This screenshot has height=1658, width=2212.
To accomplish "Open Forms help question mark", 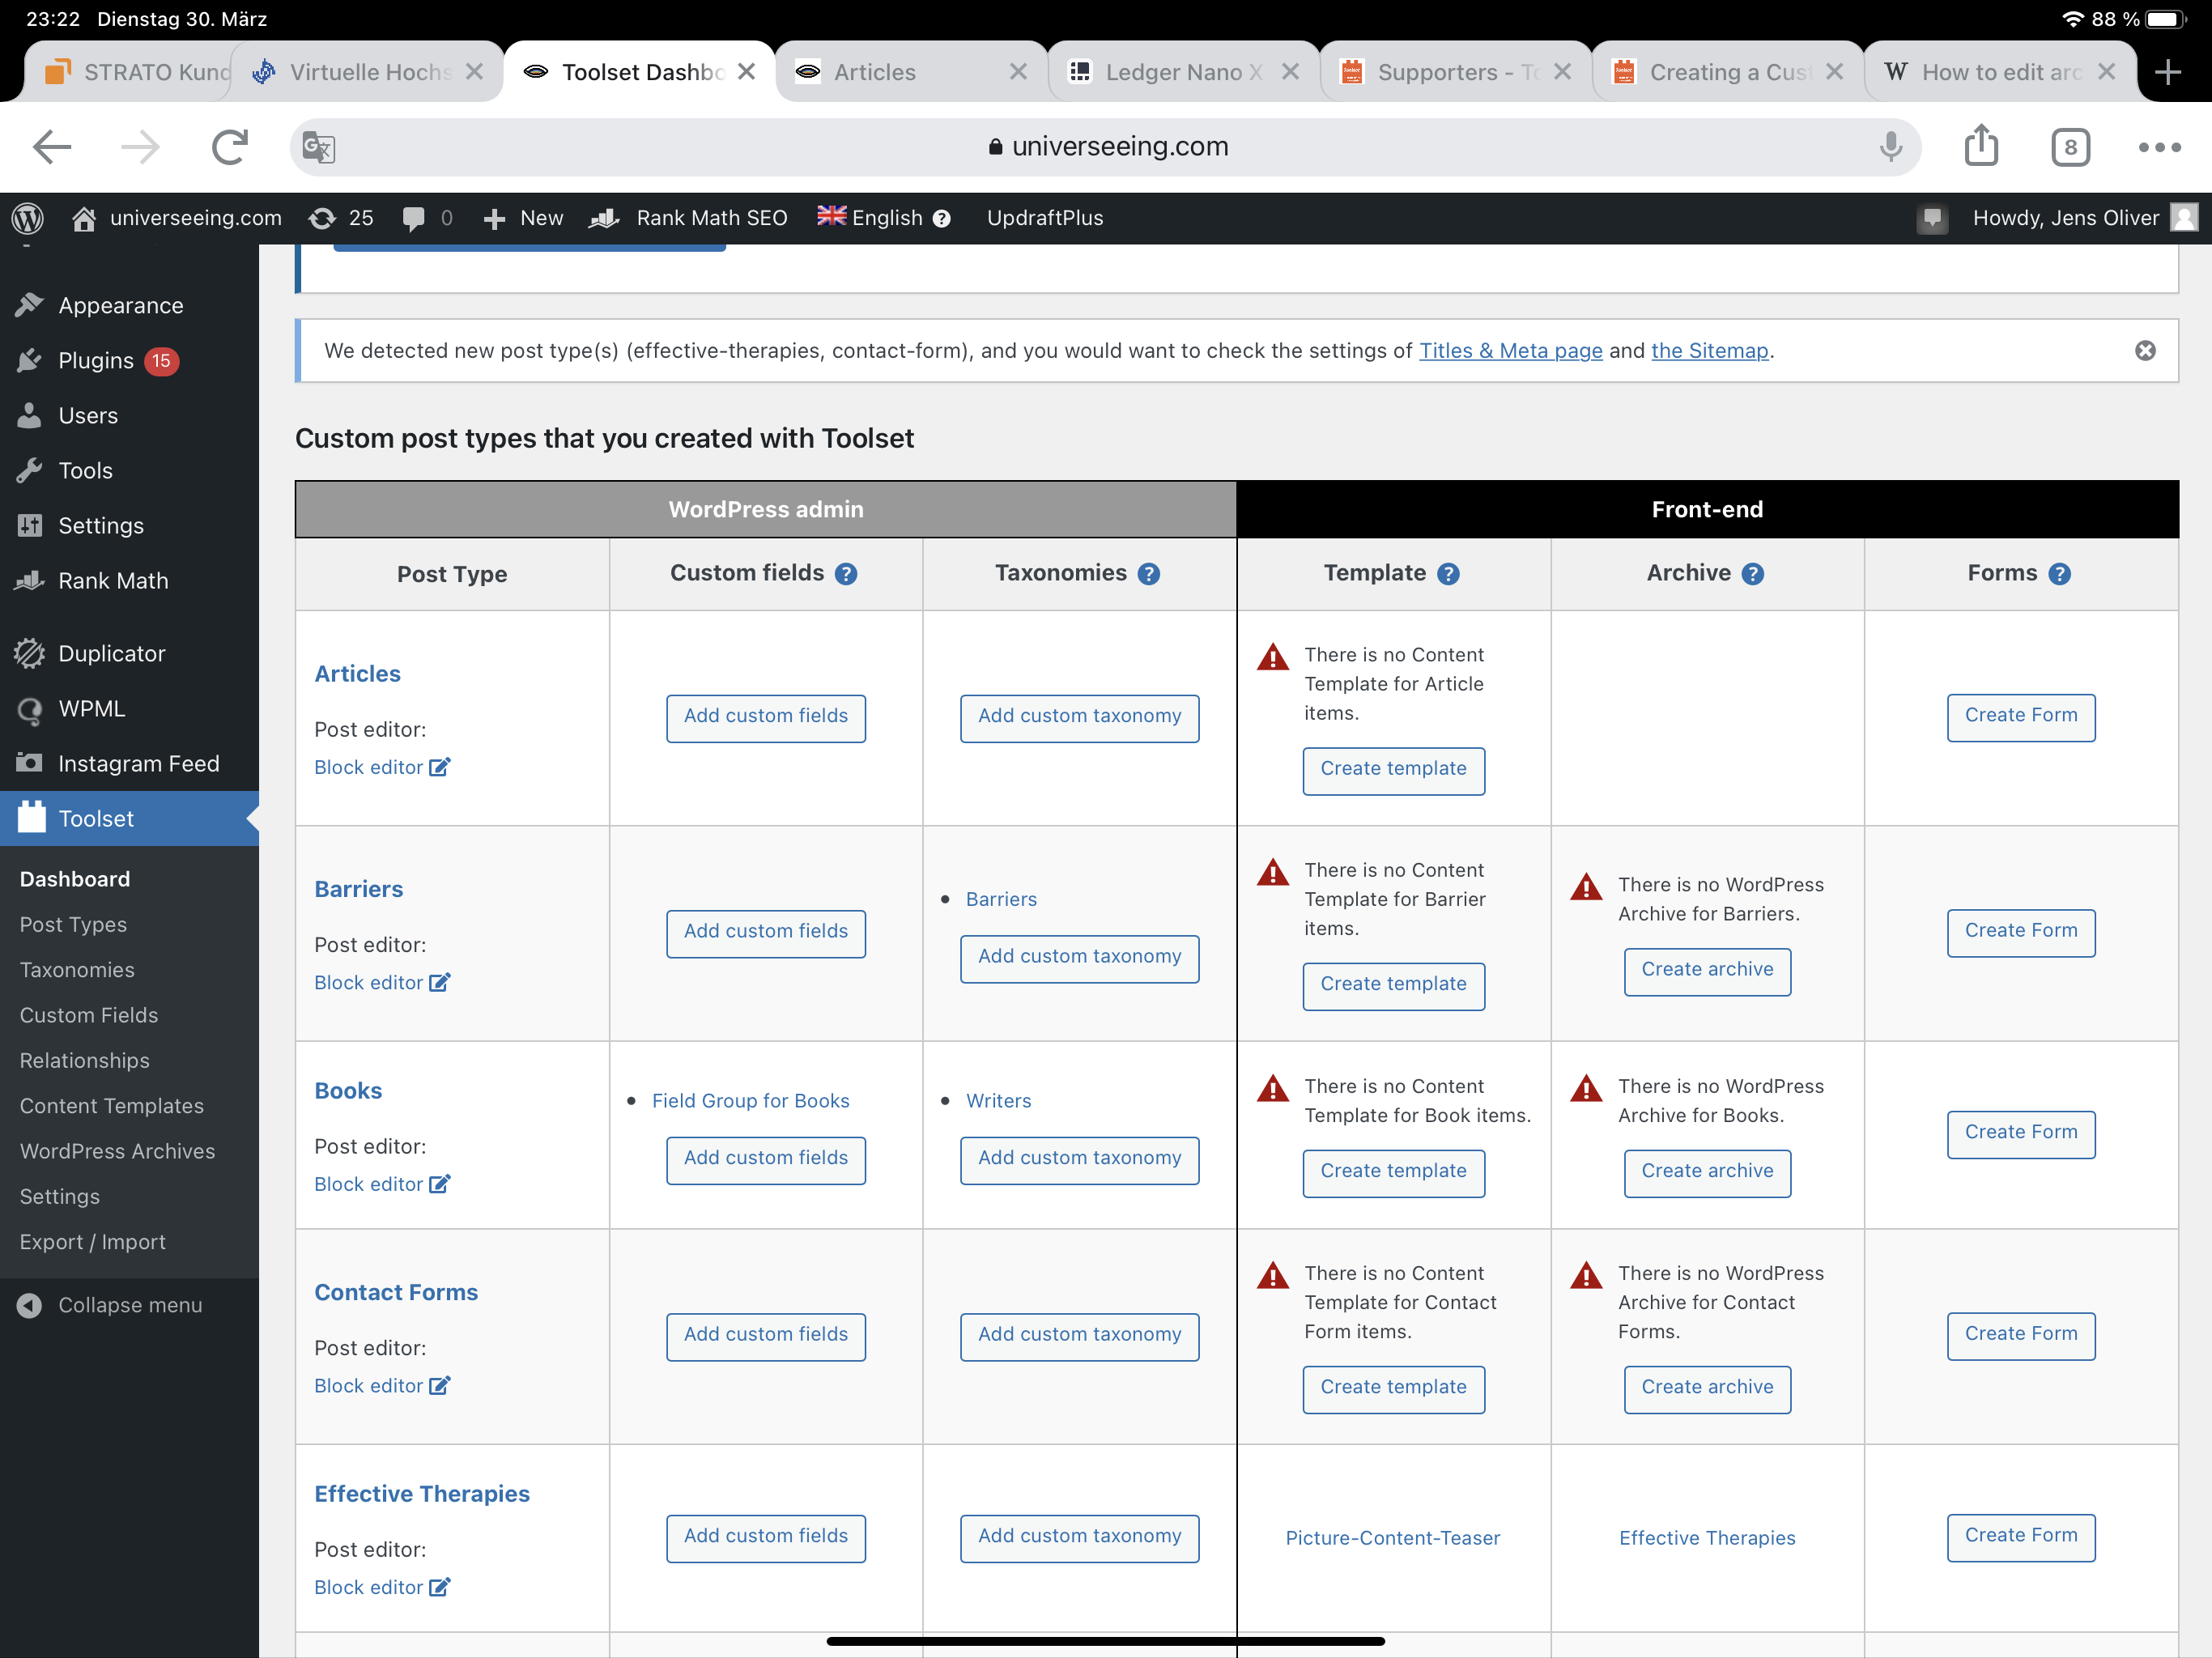I will pos(2059,574).
